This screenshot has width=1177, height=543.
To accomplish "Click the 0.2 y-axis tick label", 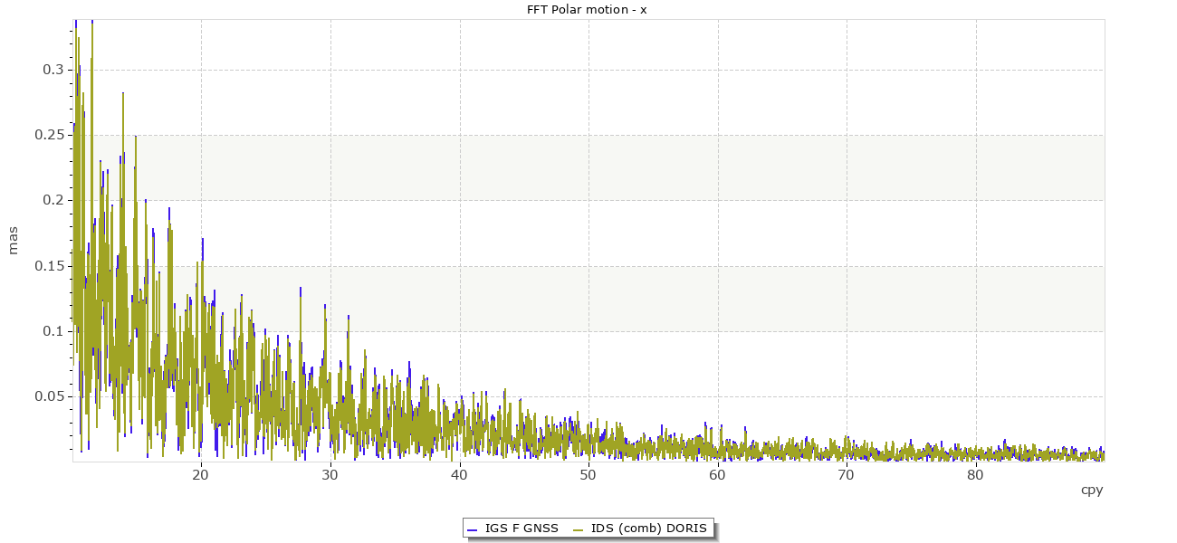I will click(x=53, y=200).
